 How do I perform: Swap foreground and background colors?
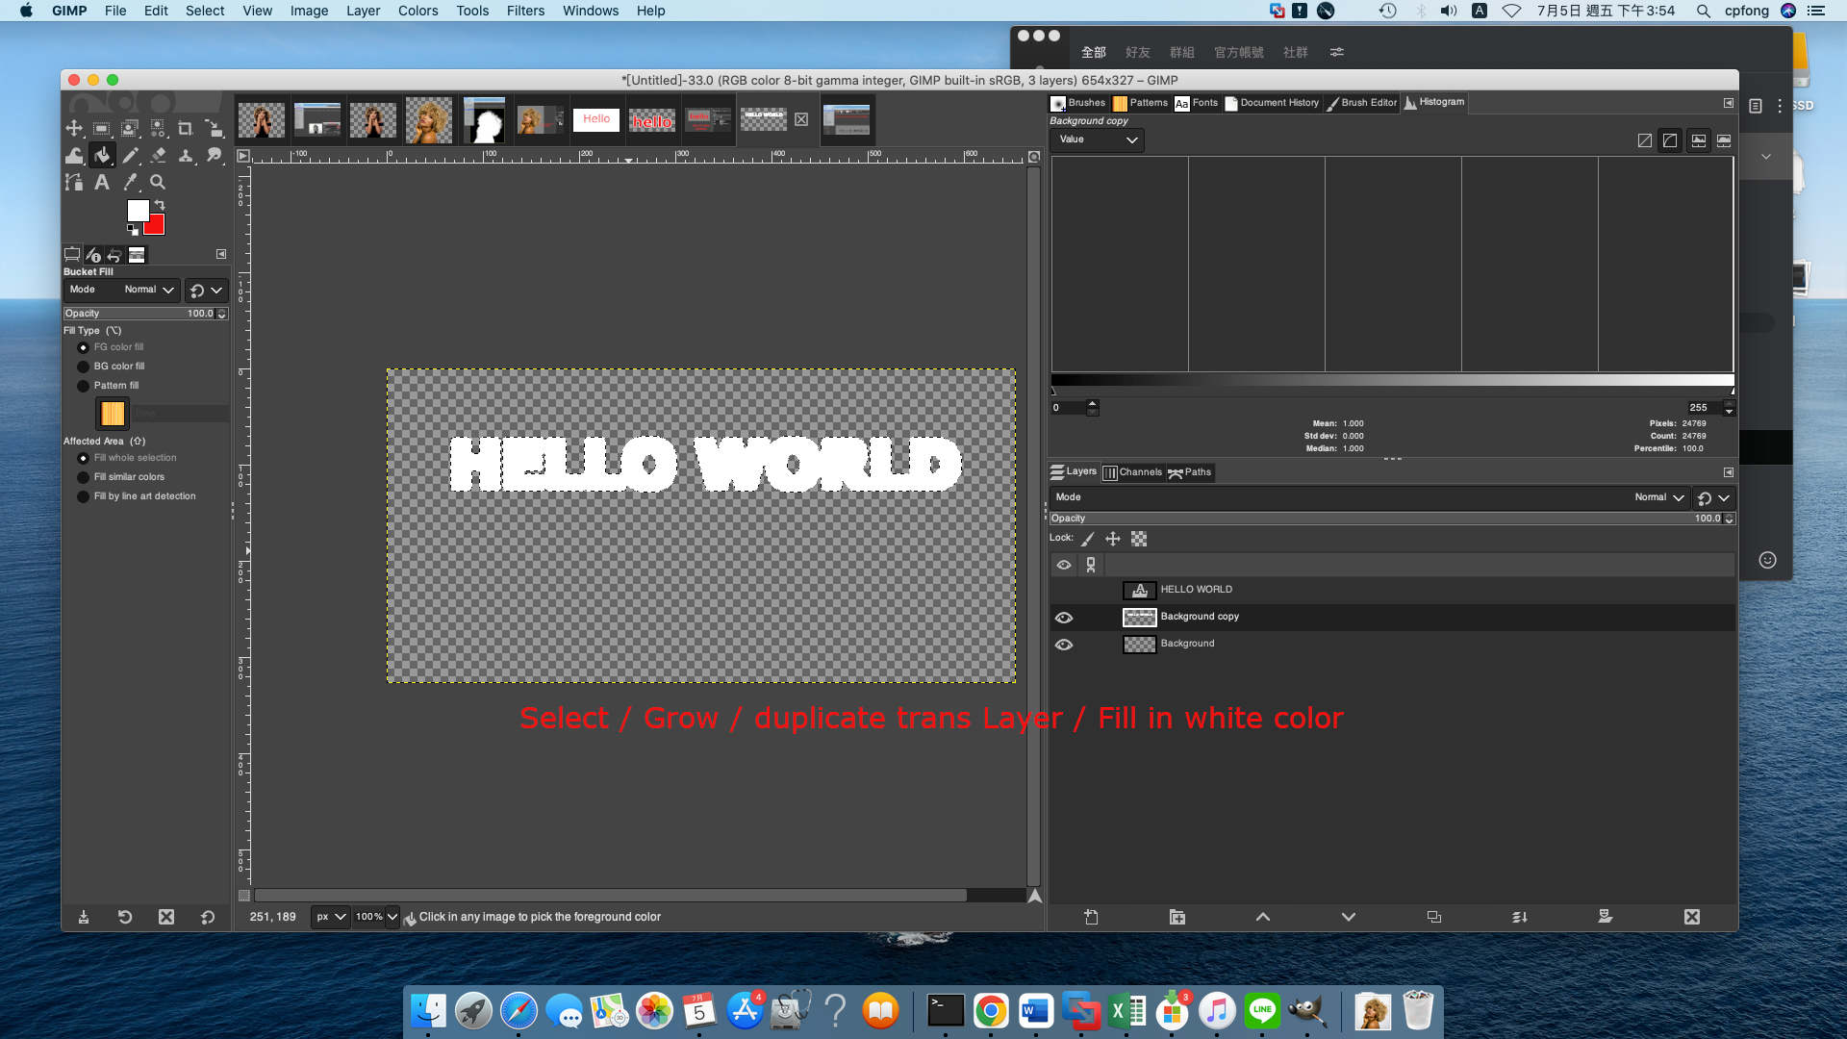[161, 205]
